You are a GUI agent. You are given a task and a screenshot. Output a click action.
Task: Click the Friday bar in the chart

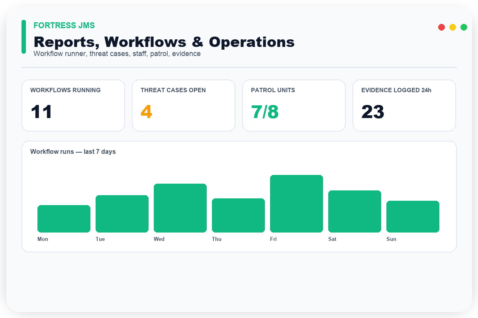click(296, 204)
